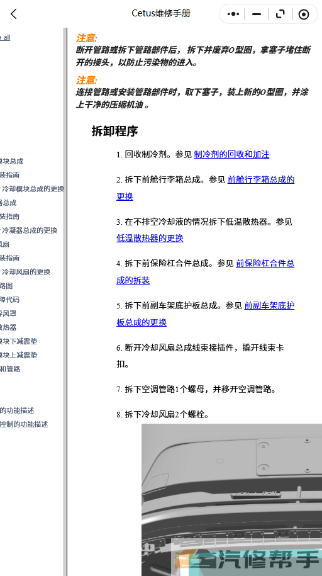Image resolution: width=322 pixels, height=576 pixels.
Task: Select 控制的功能描述 sidebar item
Action: coord(24,424)
